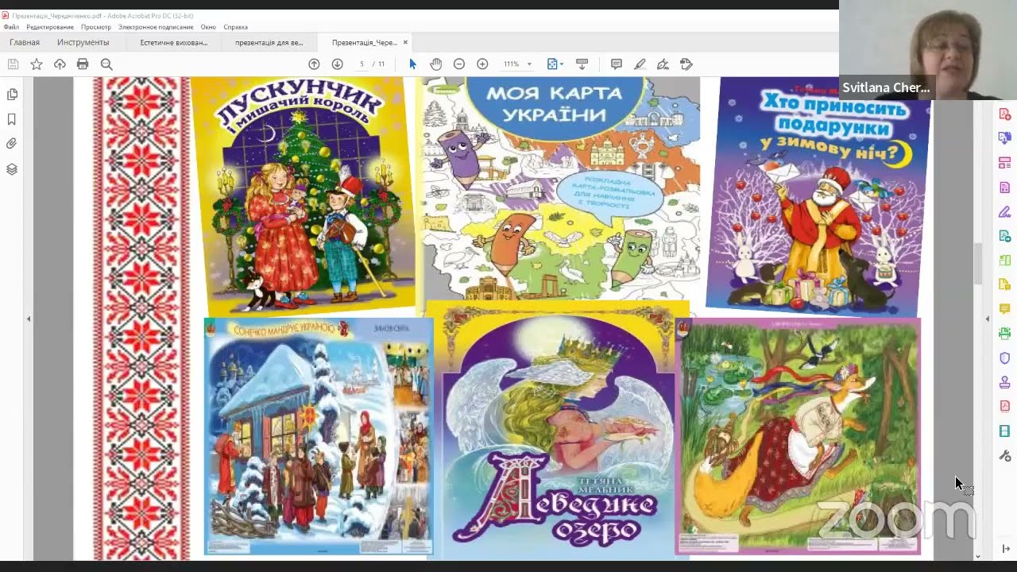
Task: Click the vertical scrollbar thumb
Action: (x=978, y=263)
